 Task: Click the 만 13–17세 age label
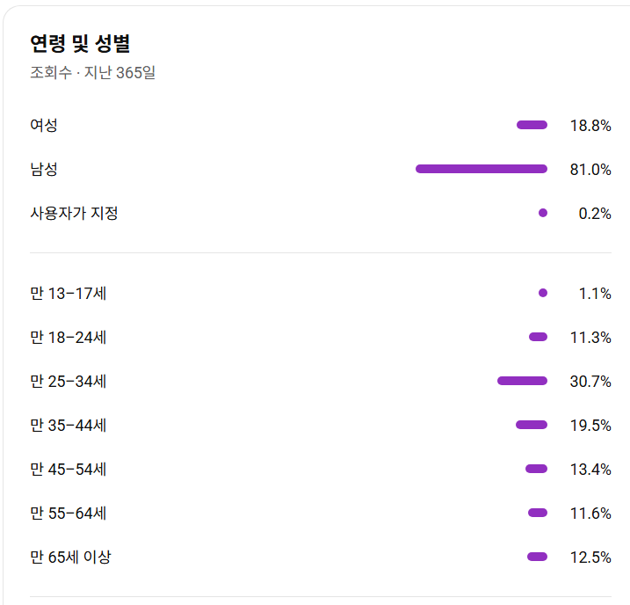pos(68,294)
